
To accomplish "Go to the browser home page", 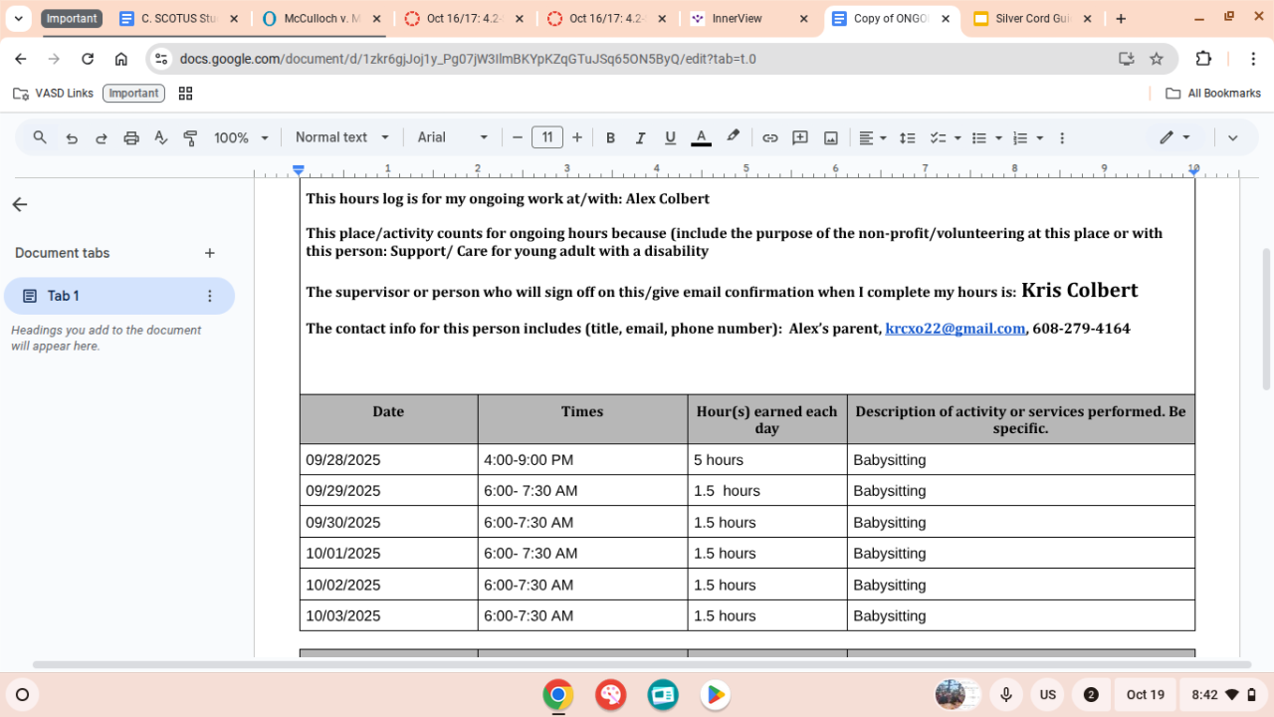I will 121,59.
